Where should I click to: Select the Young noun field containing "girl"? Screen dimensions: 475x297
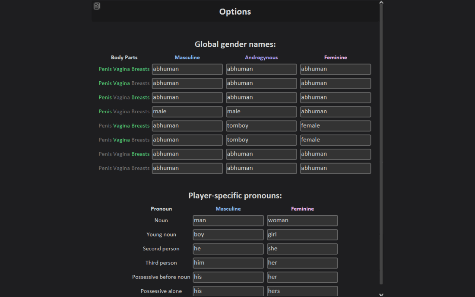pos(302,235)
